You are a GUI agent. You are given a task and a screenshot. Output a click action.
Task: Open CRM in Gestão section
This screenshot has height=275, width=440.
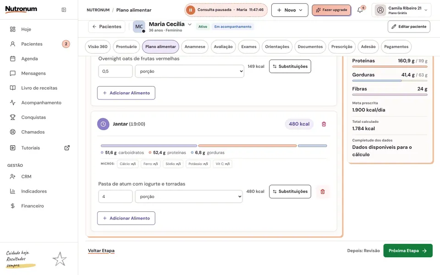(26, 176)
